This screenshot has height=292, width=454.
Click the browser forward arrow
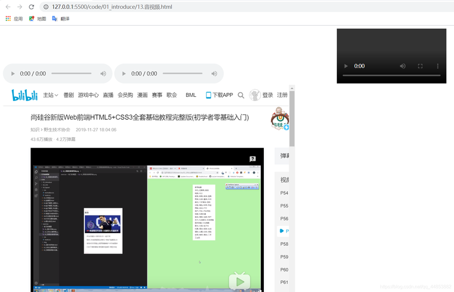point(20,6)
